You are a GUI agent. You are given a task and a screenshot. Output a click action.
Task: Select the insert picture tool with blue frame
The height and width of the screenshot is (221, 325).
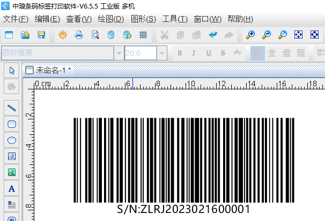[12, 156]
